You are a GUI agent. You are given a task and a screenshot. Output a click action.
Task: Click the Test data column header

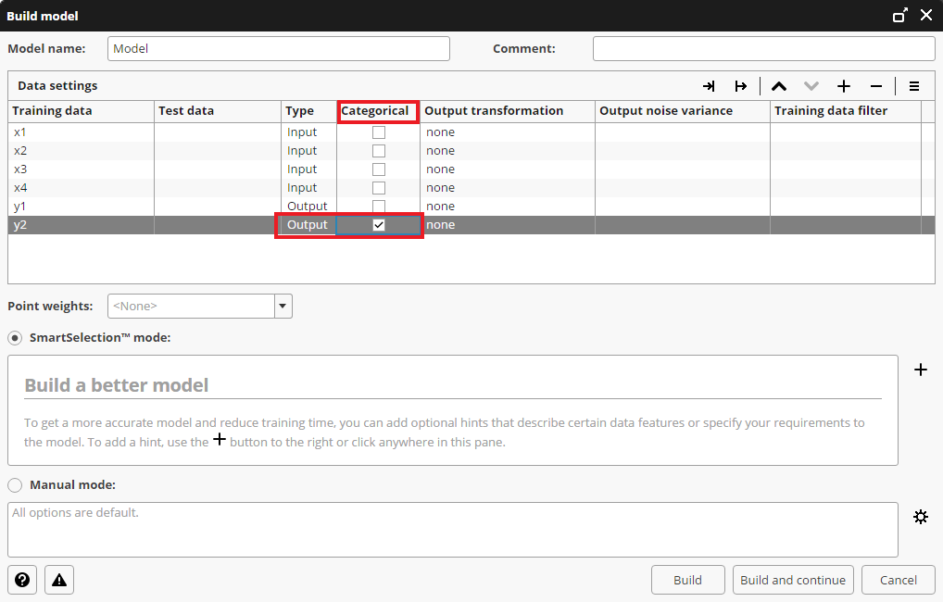218,111
